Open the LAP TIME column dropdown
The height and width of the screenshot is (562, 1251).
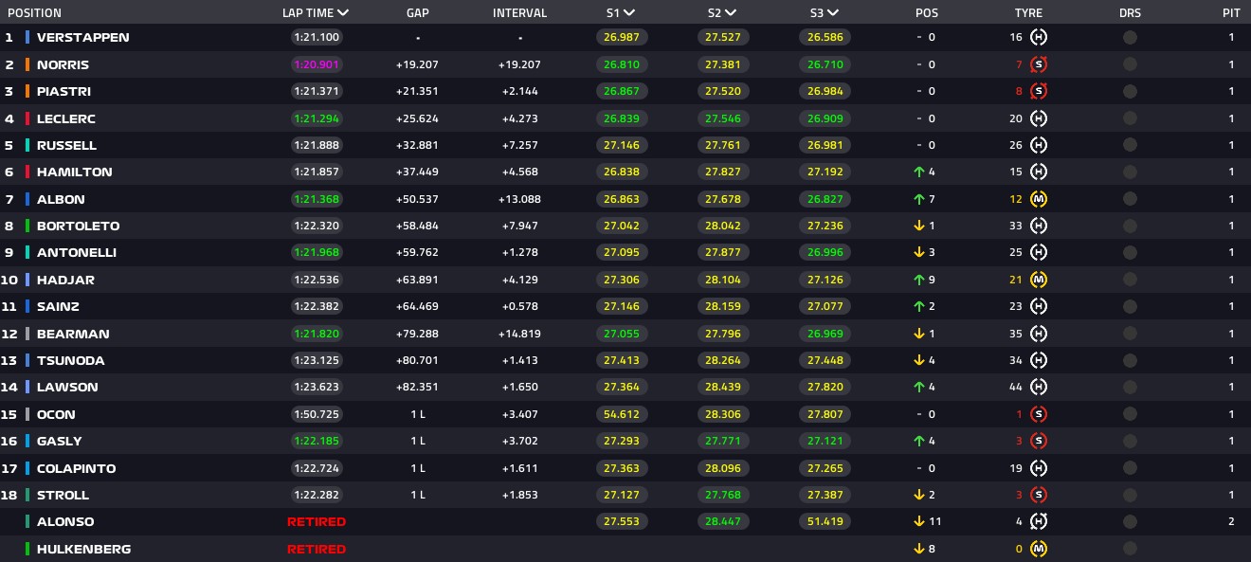(342, 13)
